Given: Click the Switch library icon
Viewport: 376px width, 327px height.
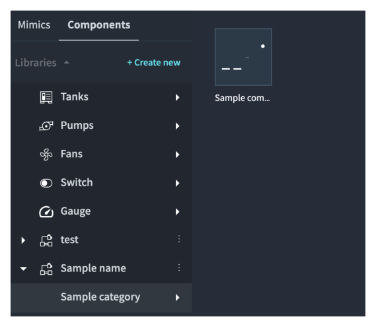Looking at the screenshot, I should (x=46, y=183).
